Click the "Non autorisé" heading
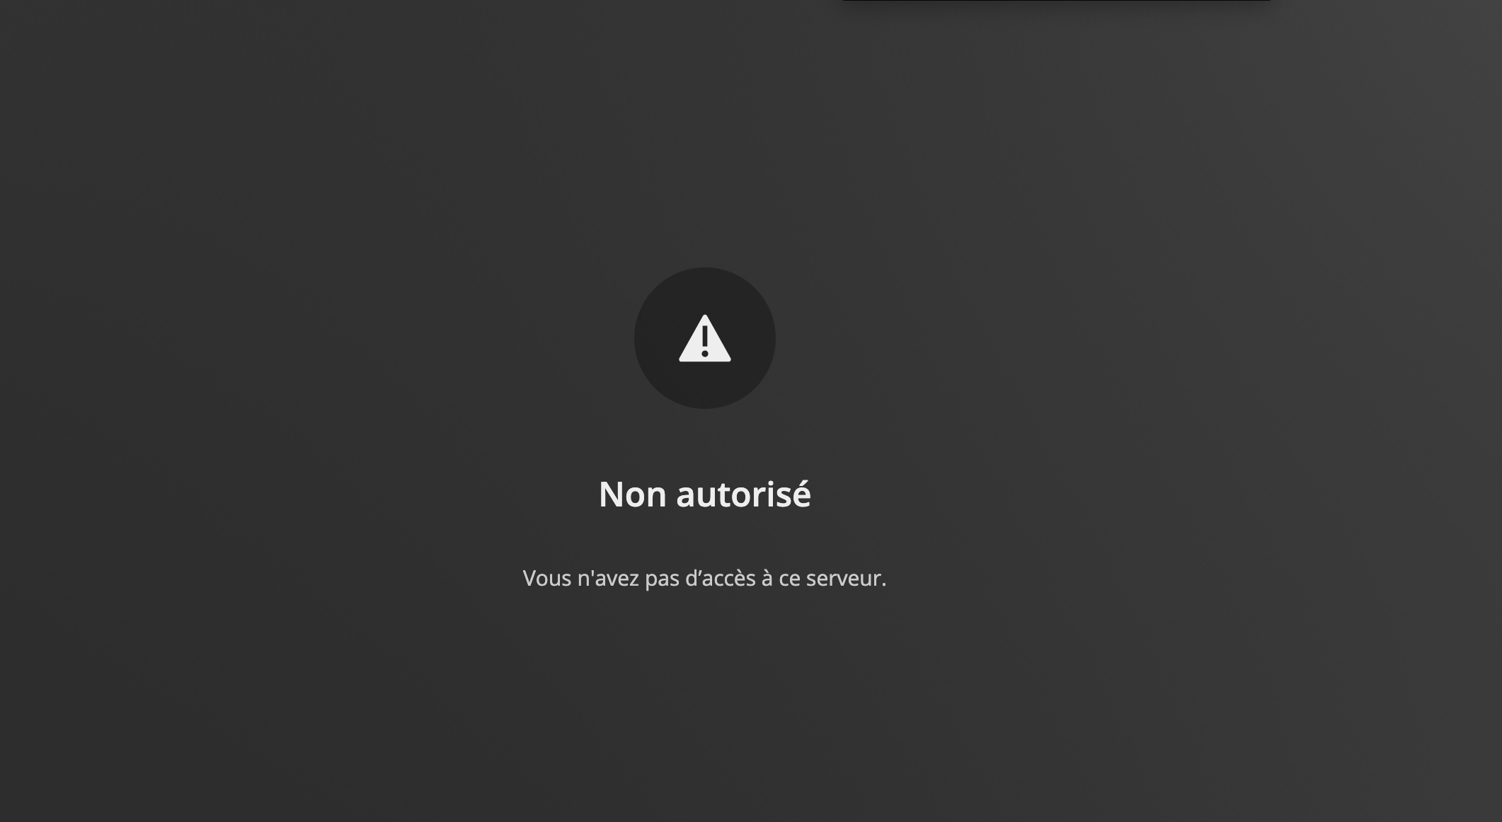The width and height of the screenshot is (1502, 822). [704, 494]
